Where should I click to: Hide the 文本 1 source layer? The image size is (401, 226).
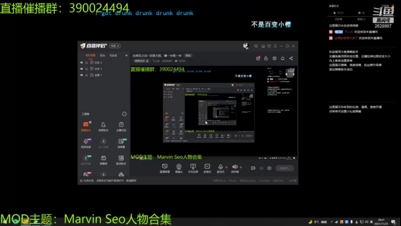click(82, 69)
